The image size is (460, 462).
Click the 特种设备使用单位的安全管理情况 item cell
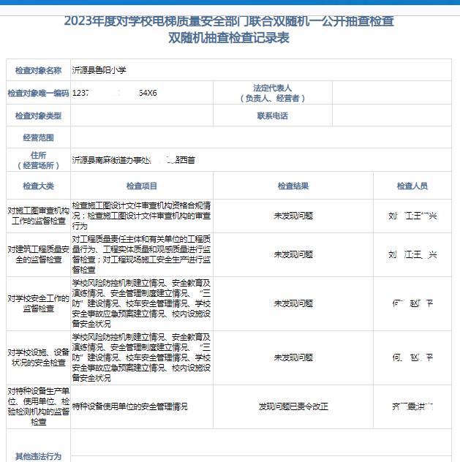tap(130, 406)
